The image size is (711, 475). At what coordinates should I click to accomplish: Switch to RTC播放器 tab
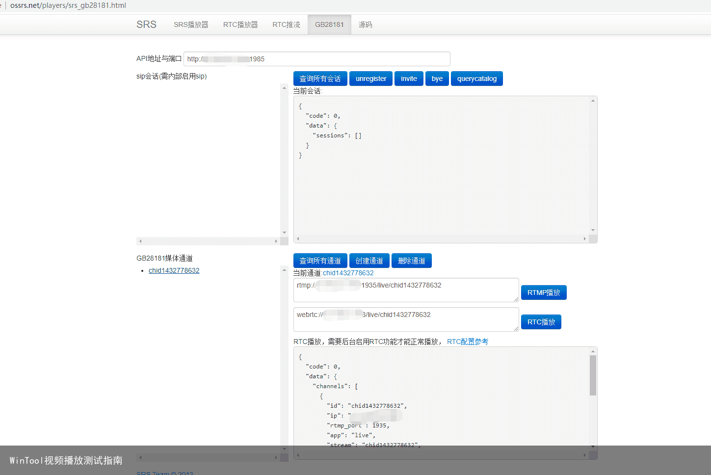240,25
